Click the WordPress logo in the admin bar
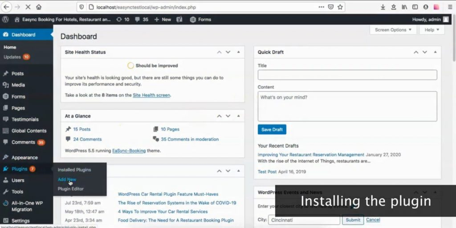 (x=5, y=20)
